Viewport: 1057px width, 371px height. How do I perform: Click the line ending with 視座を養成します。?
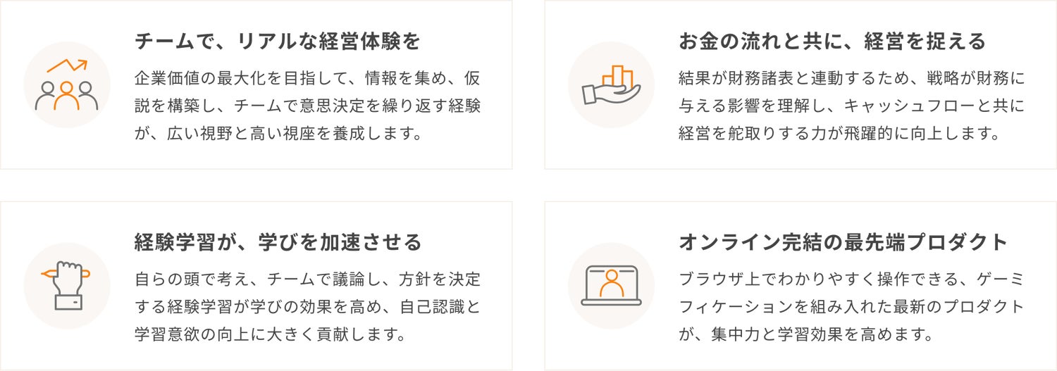278,134
